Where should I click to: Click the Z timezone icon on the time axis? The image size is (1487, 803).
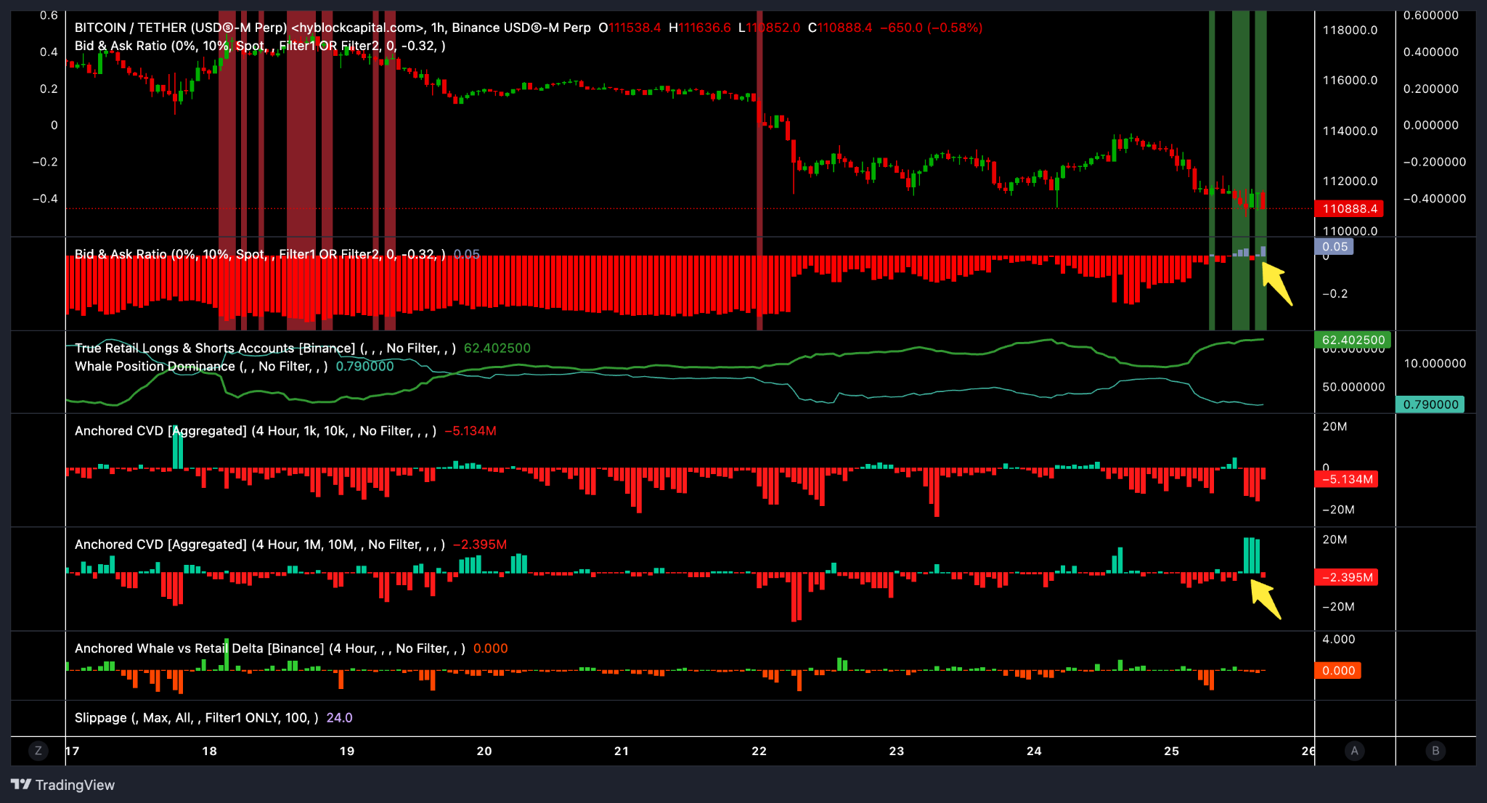38,751
